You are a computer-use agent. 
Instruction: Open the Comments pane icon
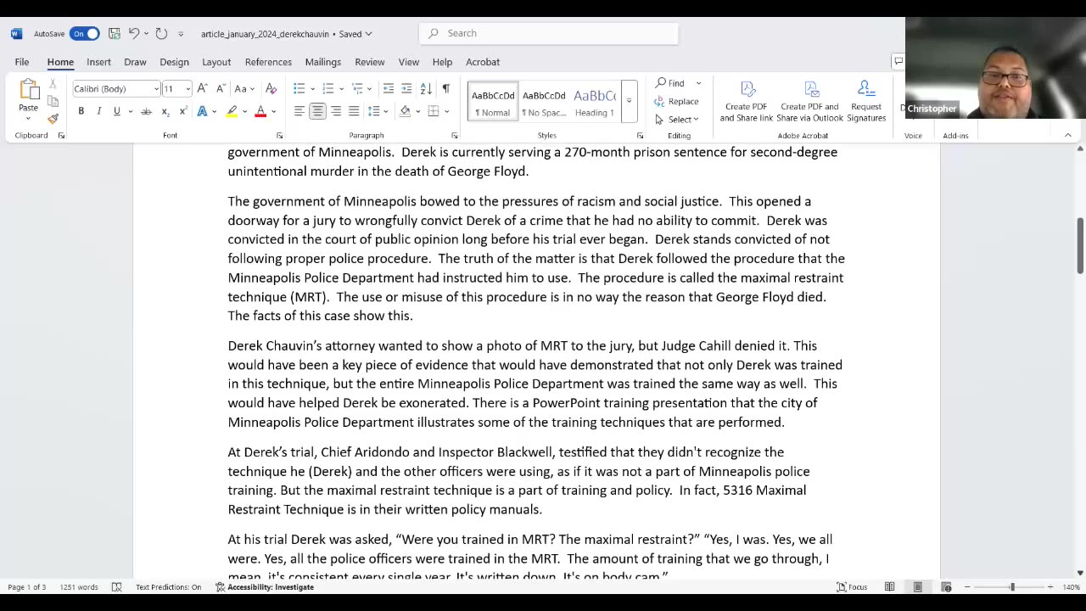coord(898,61)
